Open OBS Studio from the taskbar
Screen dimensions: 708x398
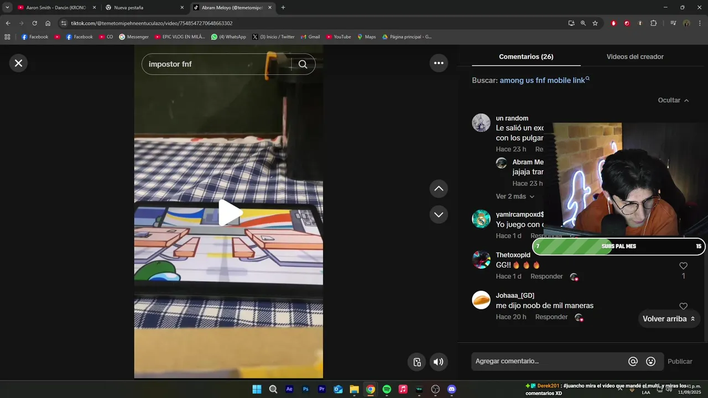[435, 389]
